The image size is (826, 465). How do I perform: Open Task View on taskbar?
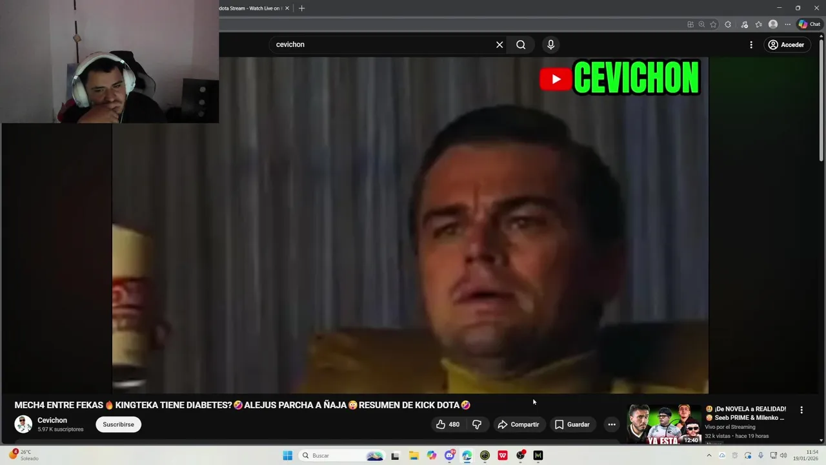pos(396,455)
